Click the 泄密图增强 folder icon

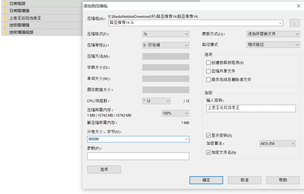(x=5, y=25)
